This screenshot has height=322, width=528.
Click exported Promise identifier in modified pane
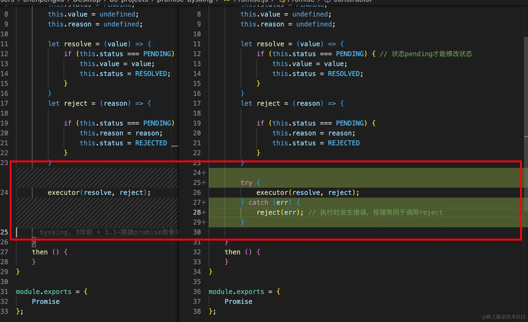click(x=238, y=301)
